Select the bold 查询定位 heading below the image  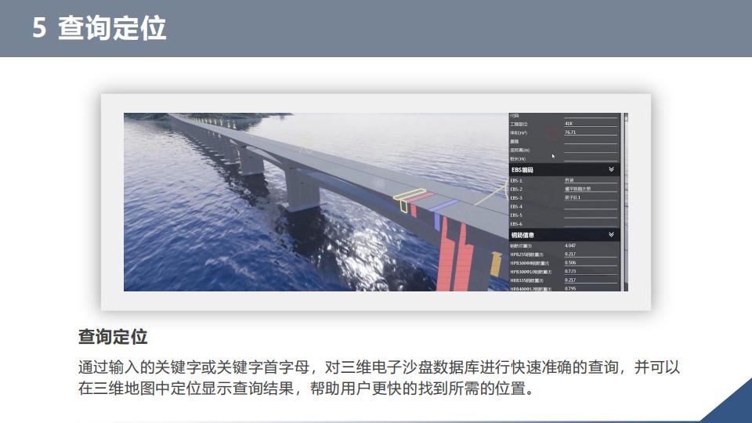[113, 337]
